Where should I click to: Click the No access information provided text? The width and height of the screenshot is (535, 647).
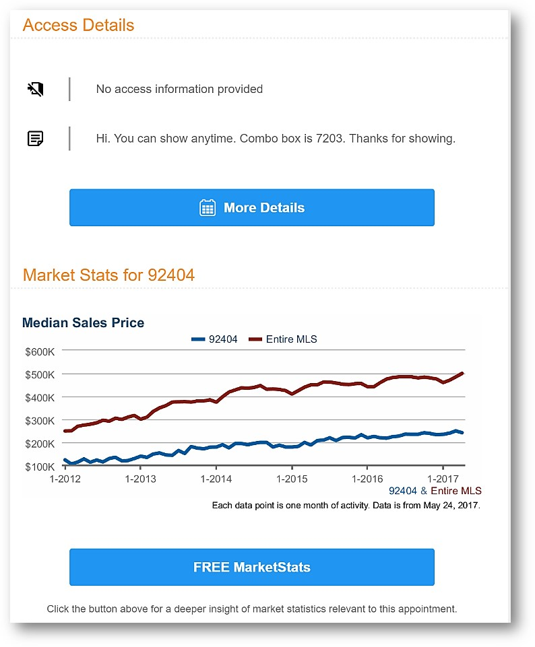179,89
